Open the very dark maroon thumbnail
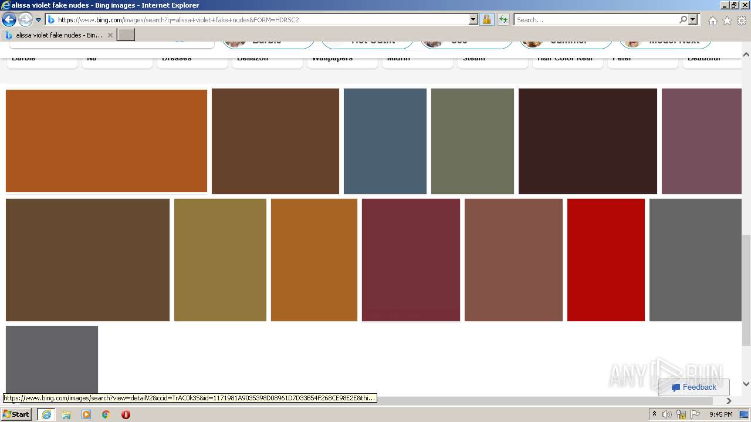Viewport: 751px width, 422px height. click(x=588, y=141)
